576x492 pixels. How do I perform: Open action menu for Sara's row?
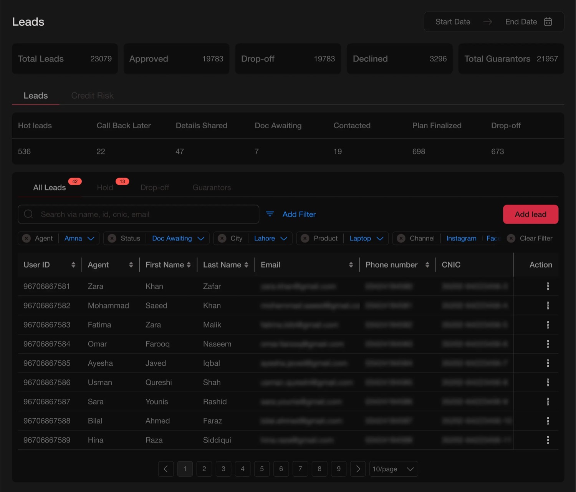point(548,401)
